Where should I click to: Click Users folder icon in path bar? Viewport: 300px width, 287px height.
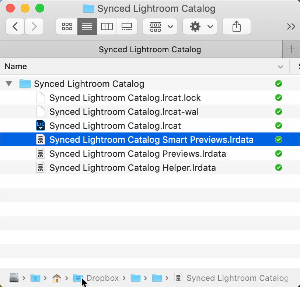35,278
